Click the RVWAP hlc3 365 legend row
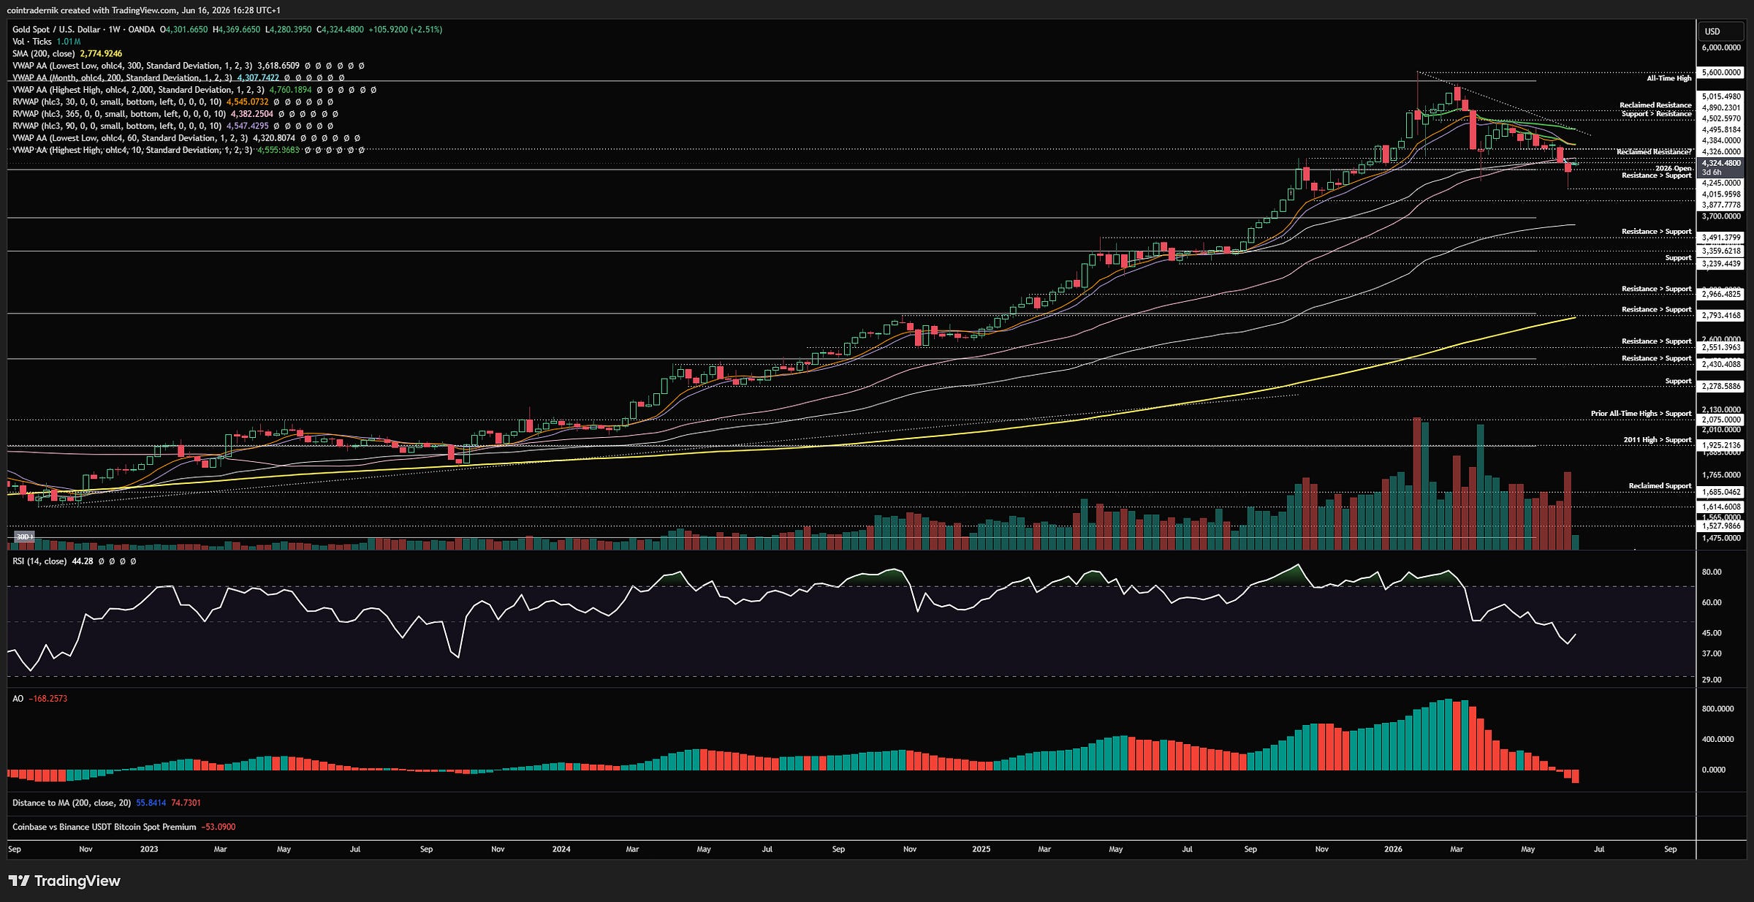Screen dimensions: 1754x902 [x=119, y=114]
